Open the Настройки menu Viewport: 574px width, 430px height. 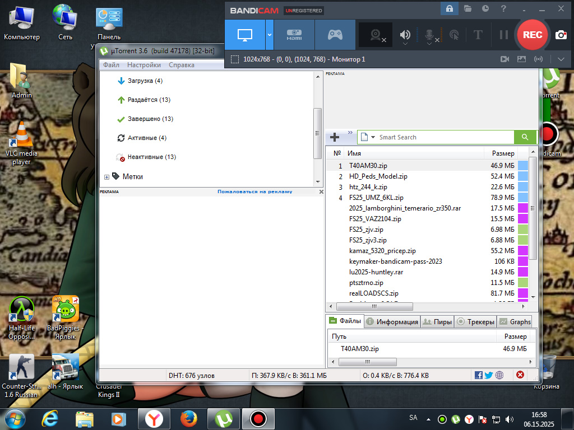[x=144, y=65]
